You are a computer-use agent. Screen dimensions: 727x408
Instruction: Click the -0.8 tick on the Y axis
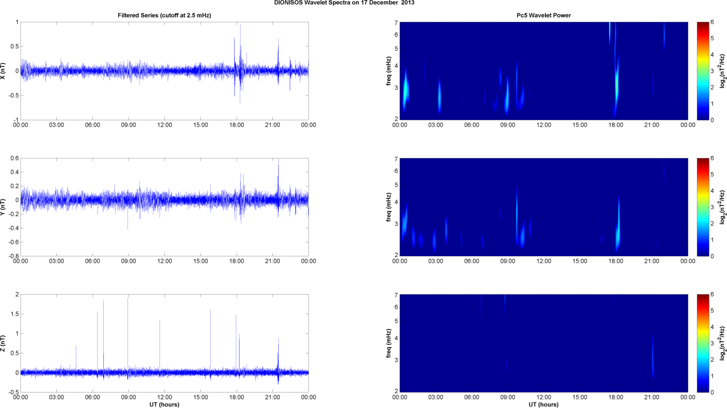[x=13, y=256]
